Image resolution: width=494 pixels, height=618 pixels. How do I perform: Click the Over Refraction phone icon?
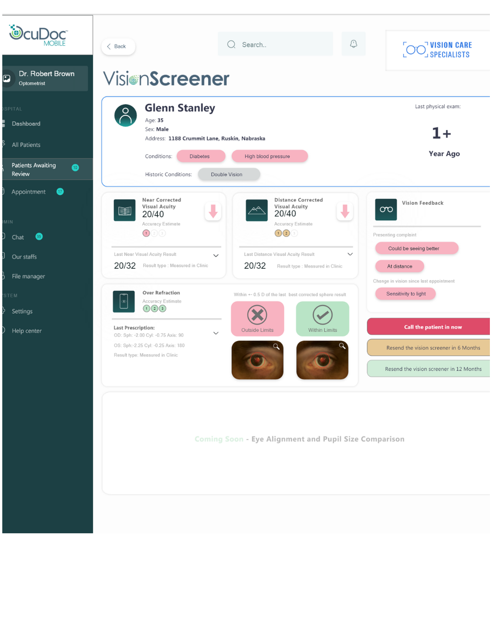(123, 301)
